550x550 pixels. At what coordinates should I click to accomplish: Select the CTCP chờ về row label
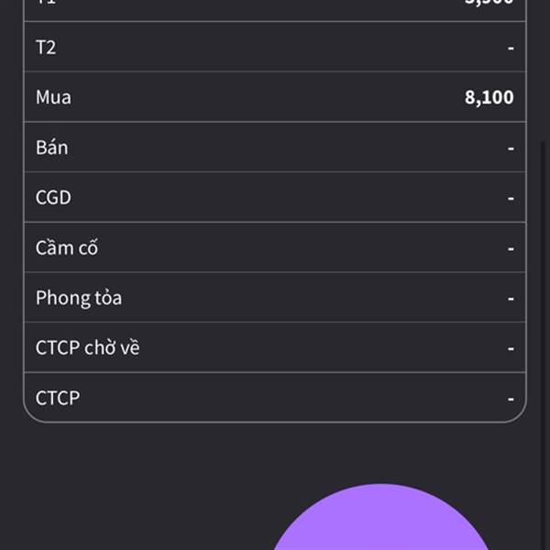[x=88, y=347]
